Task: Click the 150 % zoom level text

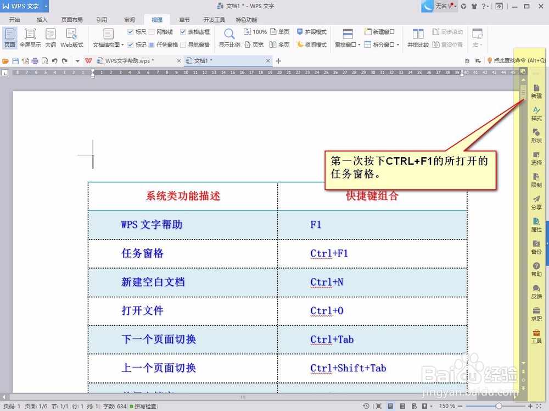Action: tap(447, 406)
